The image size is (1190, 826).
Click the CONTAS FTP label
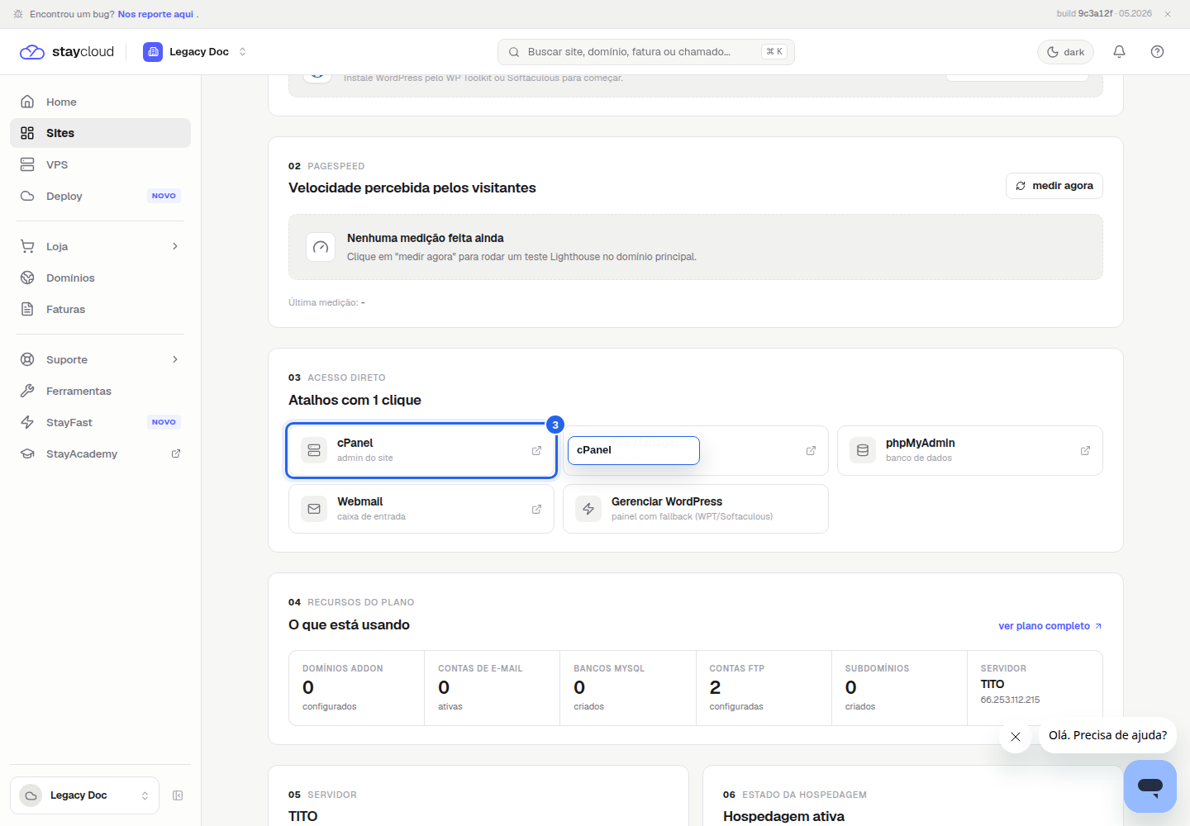click(736, 668)
